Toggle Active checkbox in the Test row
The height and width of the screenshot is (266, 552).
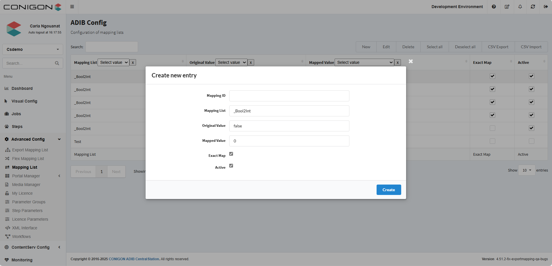(531, 141)
